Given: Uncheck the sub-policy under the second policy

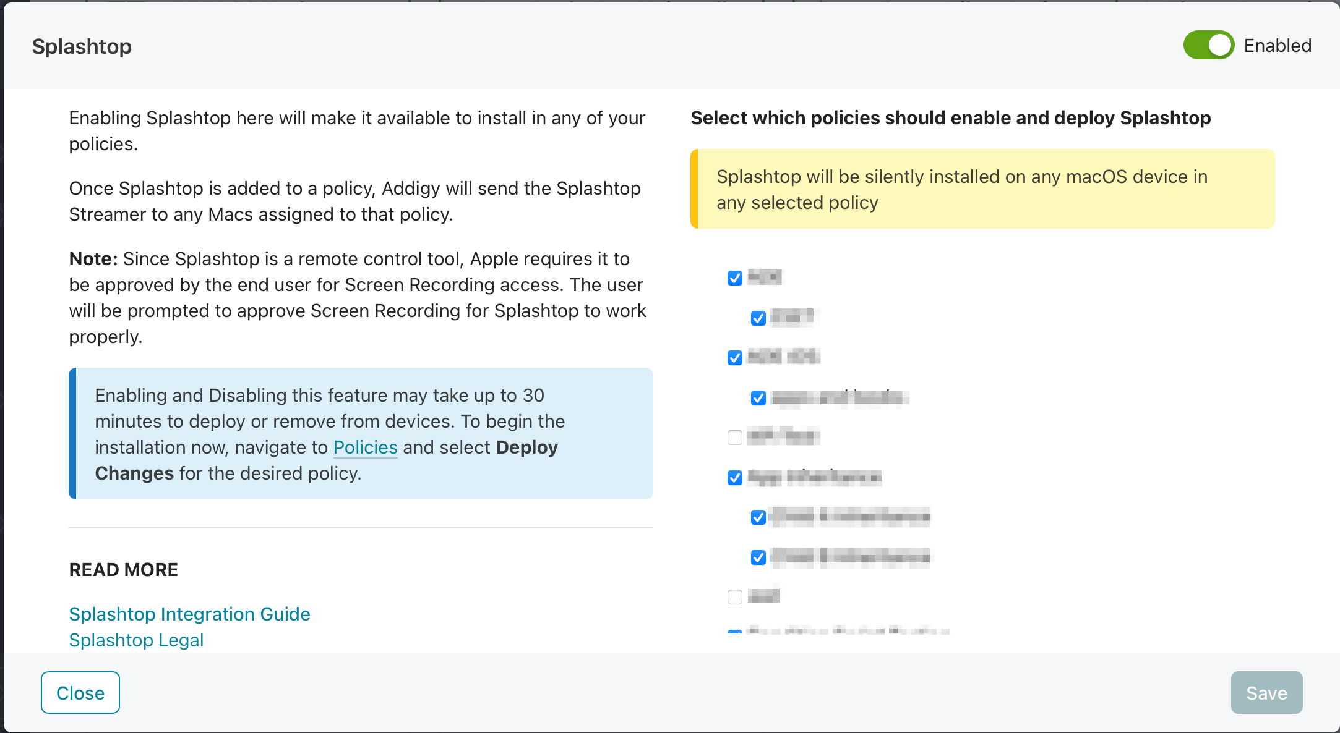Looking at the screenshot, I should tap(757, 398).
